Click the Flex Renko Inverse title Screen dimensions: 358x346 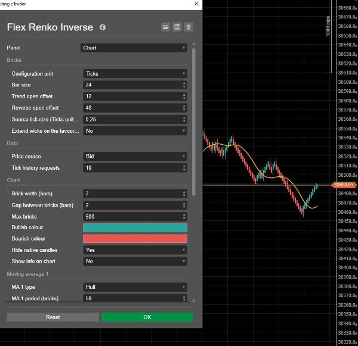point(50,27)
